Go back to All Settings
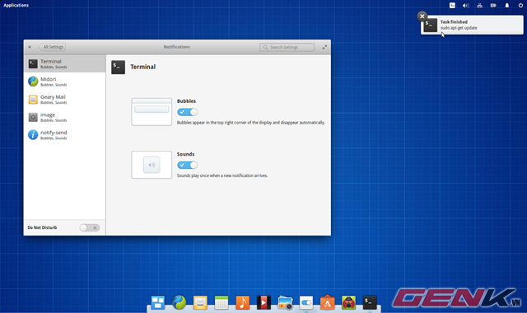The image size is (527, 313). click(x=53, y=47)
